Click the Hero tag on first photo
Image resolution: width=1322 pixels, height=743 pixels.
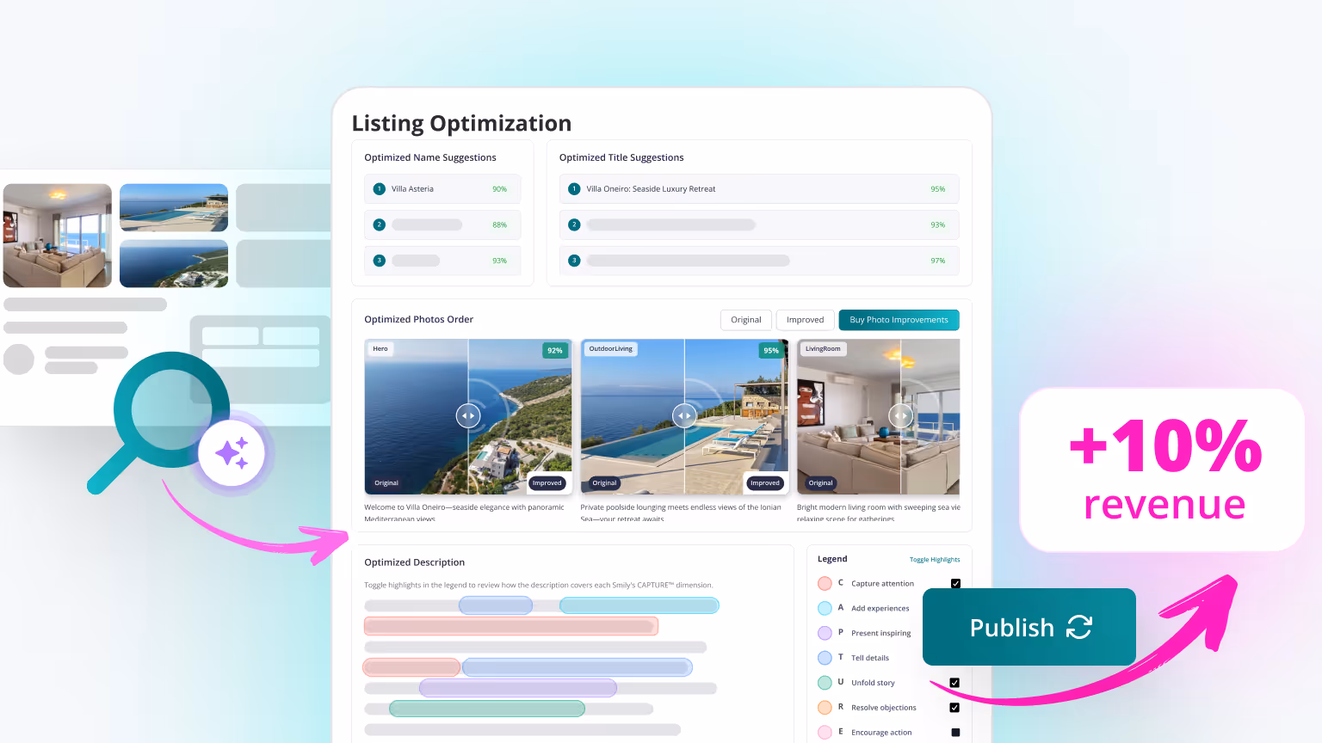coord(380,349)
